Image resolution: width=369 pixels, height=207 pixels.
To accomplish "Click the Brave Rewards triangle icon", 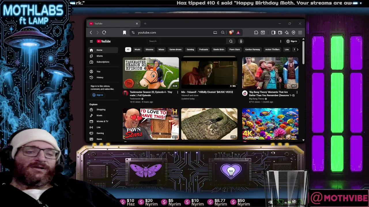I will (x=238, y=32).
